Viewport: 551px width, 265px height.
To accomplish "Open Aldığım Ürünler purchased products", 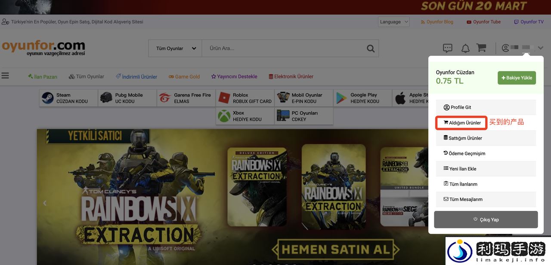I will tap(461, 123).
